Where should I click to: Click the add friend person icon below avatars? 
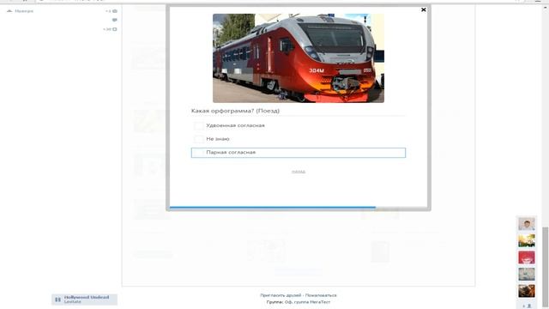point(527,306)
